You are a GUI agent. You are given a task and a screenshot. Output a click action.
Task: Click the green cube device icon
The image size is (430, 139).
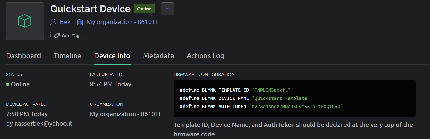[25, 21]
